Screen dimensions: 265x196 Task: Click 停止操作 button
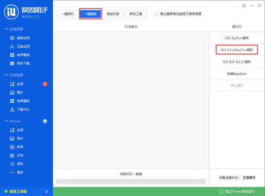click(x=237, y=86)
